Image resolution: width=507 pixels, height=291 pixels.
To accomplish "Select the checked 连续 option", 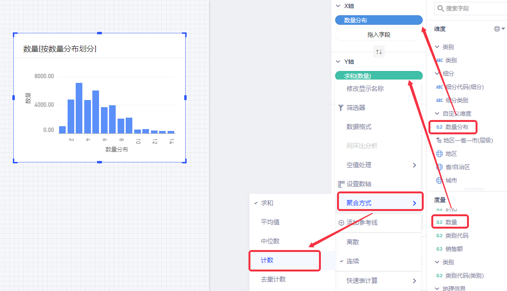I will [x=353, y=261].
